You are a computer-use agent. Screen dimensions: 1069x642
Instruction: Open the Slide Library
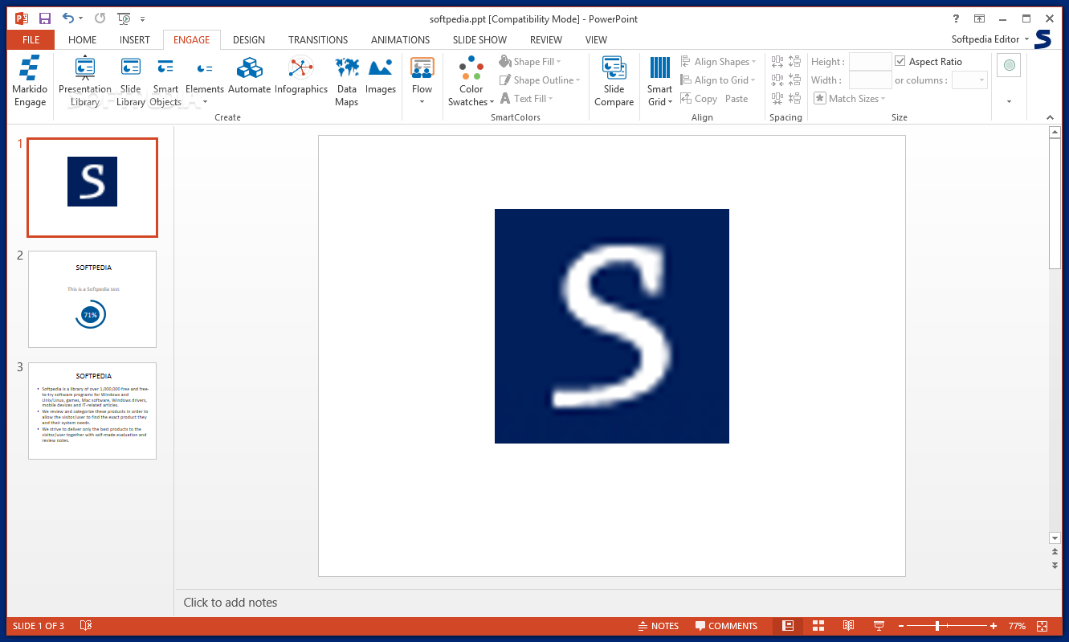(130, 81)
